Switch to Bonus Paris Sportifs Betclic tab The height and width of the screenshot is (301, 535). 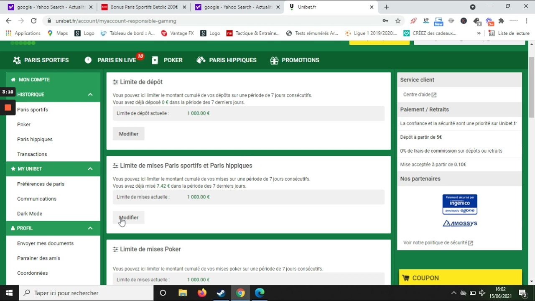[x=144, y=7]
